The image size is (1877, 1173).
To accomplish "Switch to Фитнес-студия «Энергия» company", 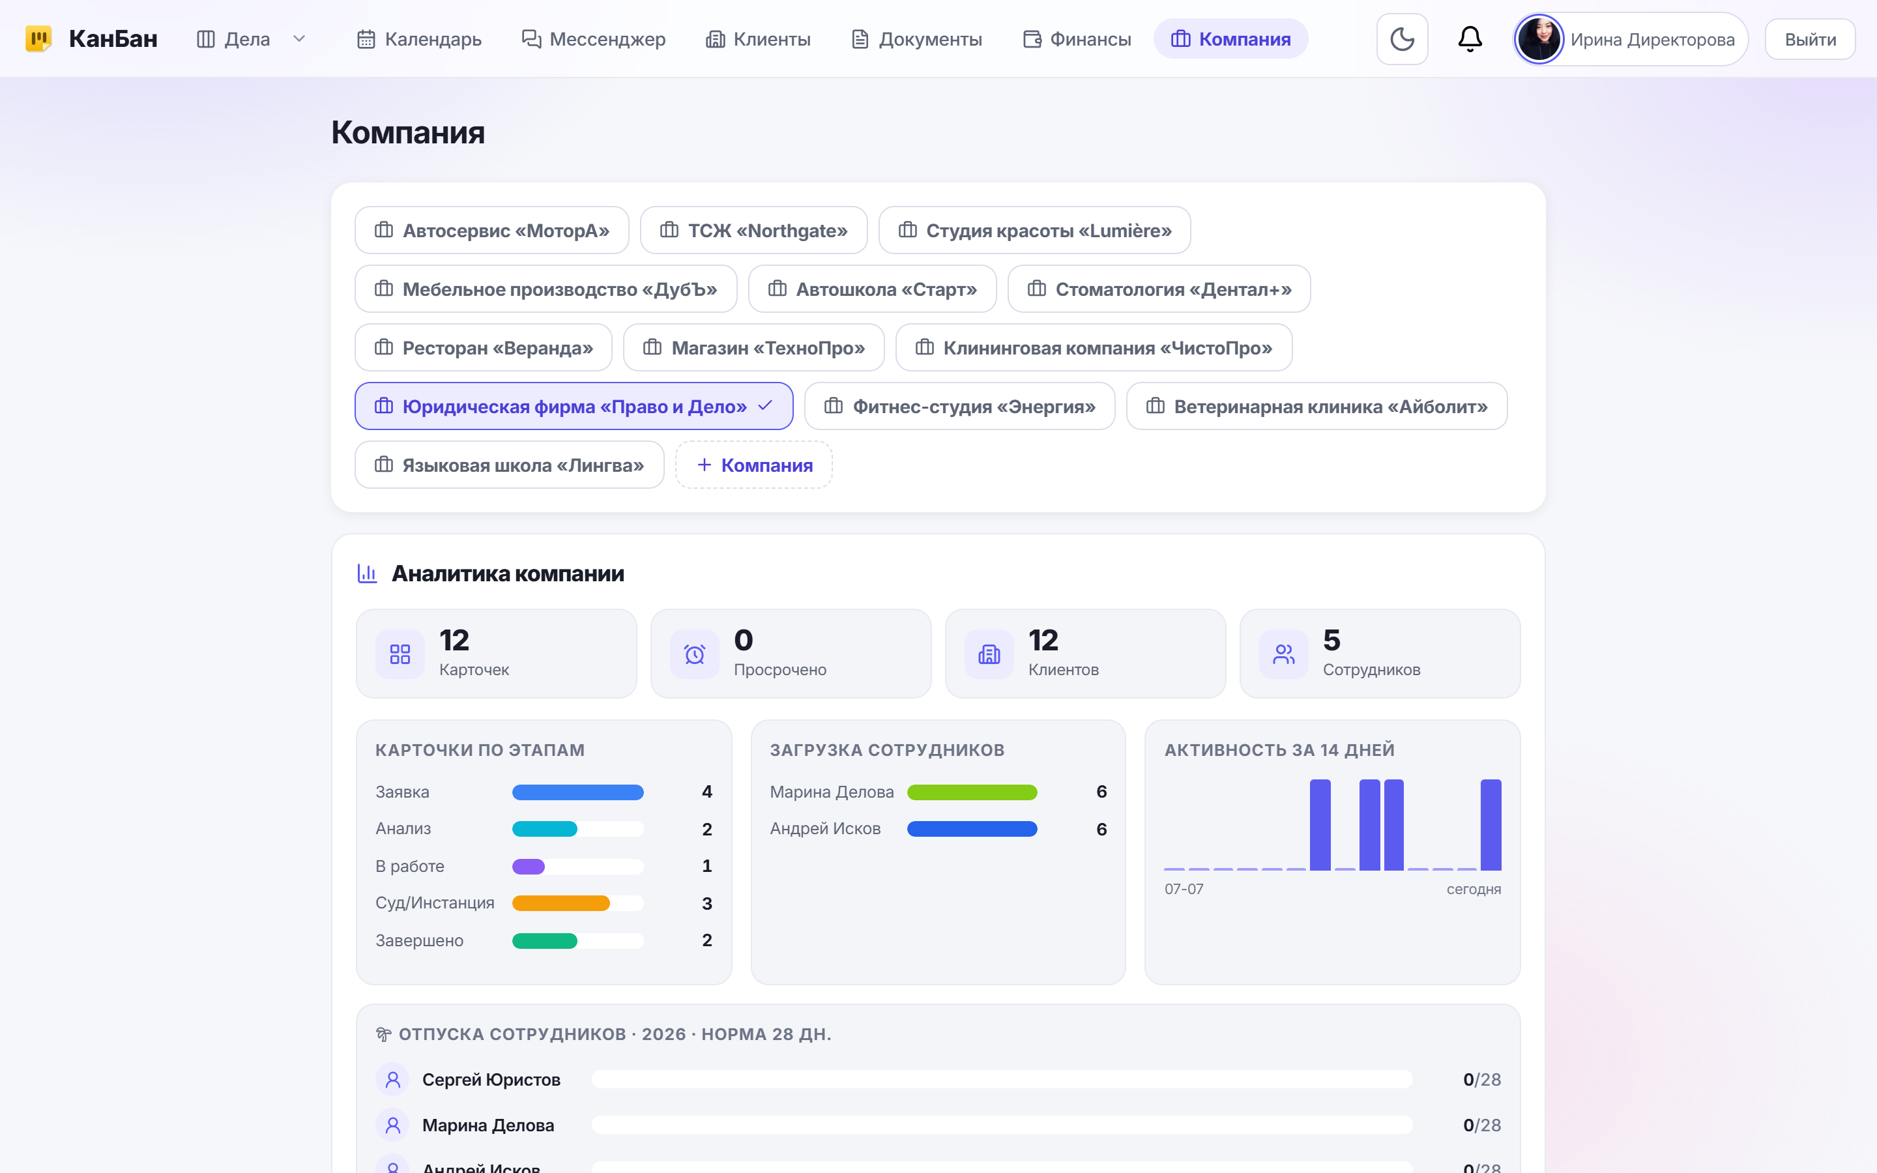I will pos(959,406).
